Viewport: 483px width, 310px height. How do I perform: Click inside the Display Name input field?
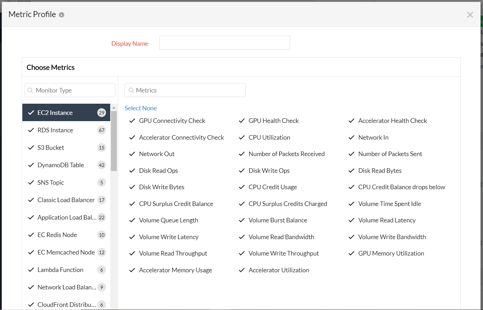coord(224,42)
